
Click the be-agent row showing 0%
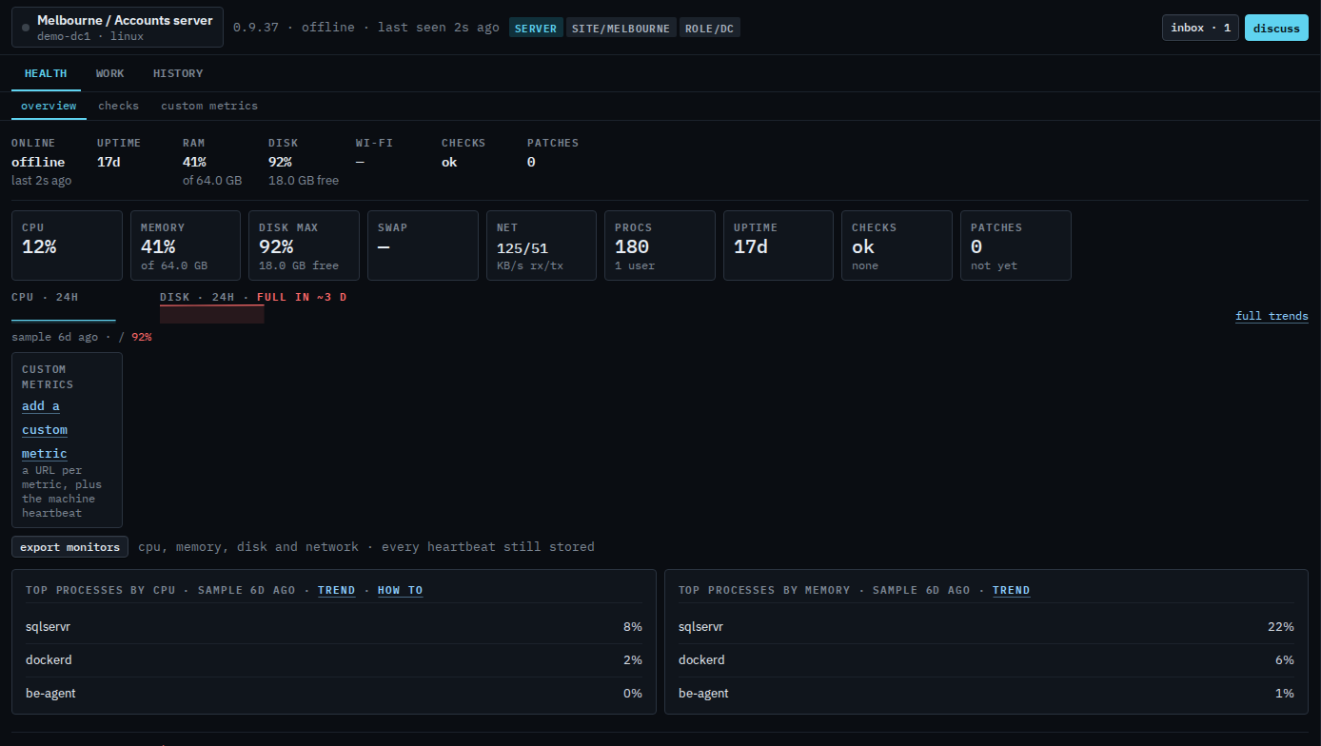334,694
